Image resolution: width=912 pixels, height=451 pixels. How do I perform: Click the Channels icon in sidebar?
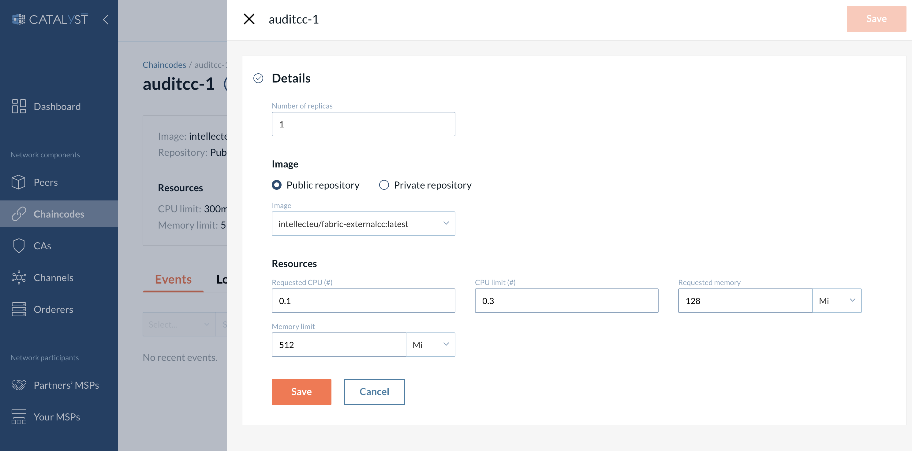point(19,277)
